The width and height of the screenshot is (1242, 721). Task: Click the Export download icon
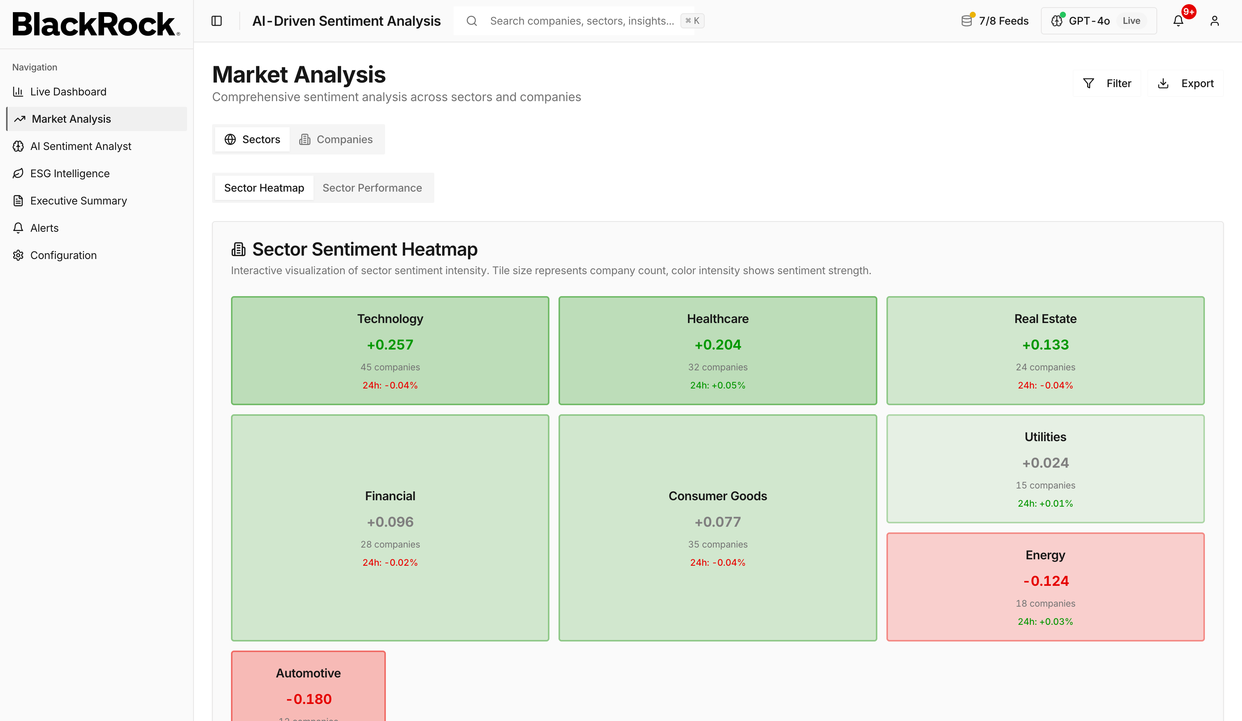pyautogui.click(x=1163, y=83)
